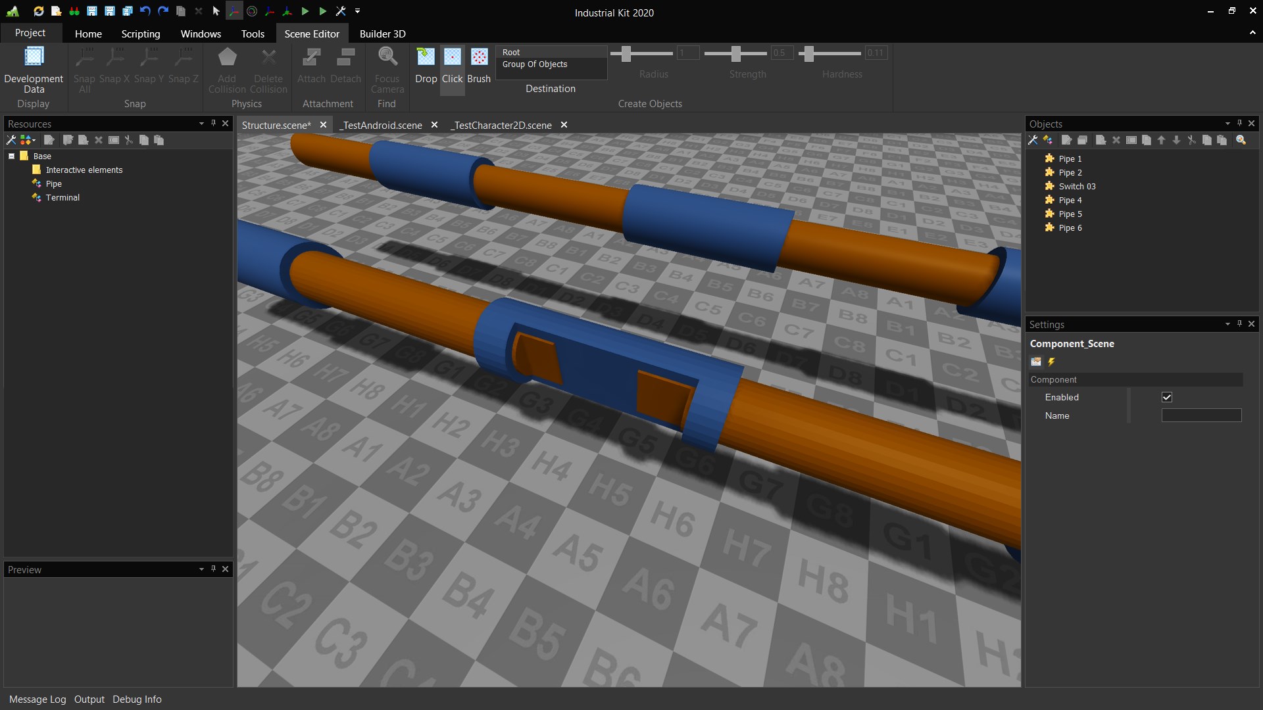1263x710 pixels.
Task: Toggle the Enabled checkbox
Action: pos(1167,397)
